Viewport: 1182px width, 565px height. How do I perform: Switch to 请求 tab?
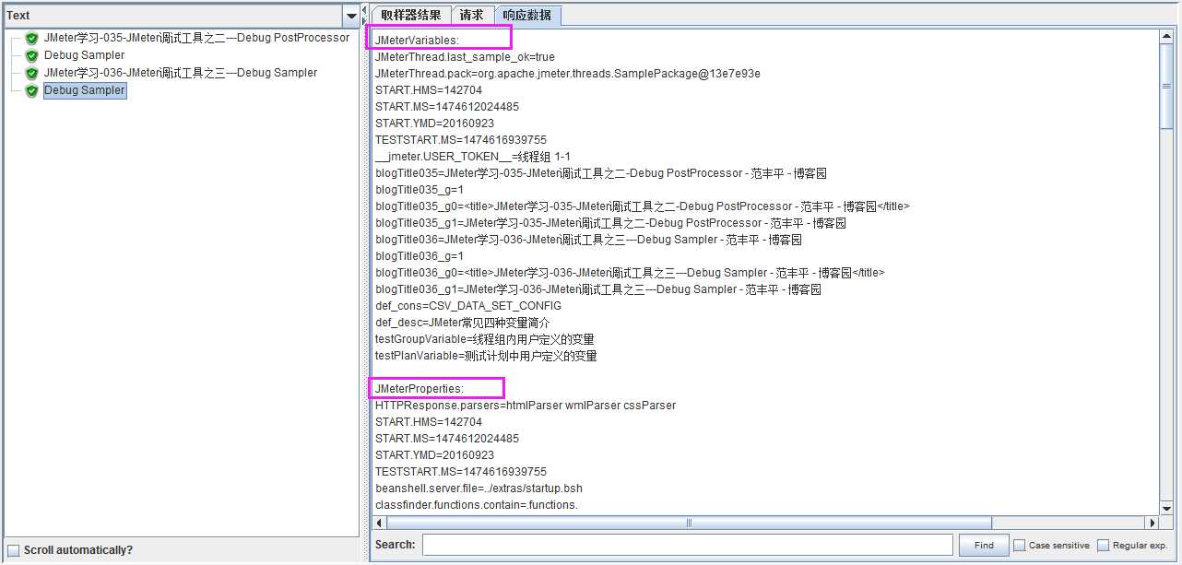(x=472, y=15)
